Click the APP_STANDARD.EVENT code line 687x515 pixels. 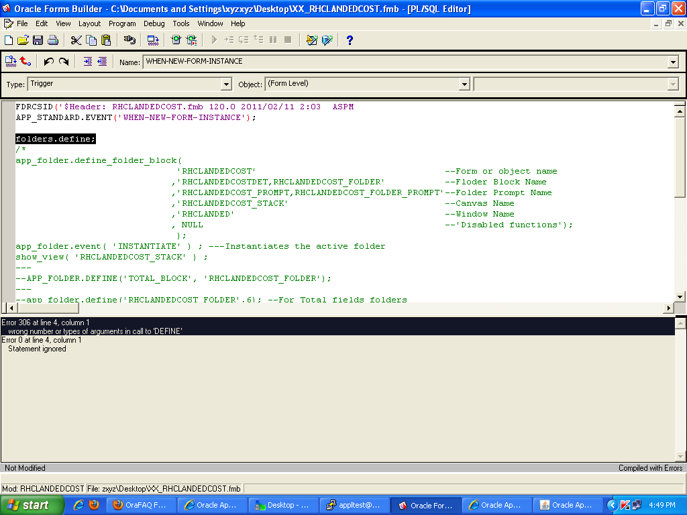point(136,117)
